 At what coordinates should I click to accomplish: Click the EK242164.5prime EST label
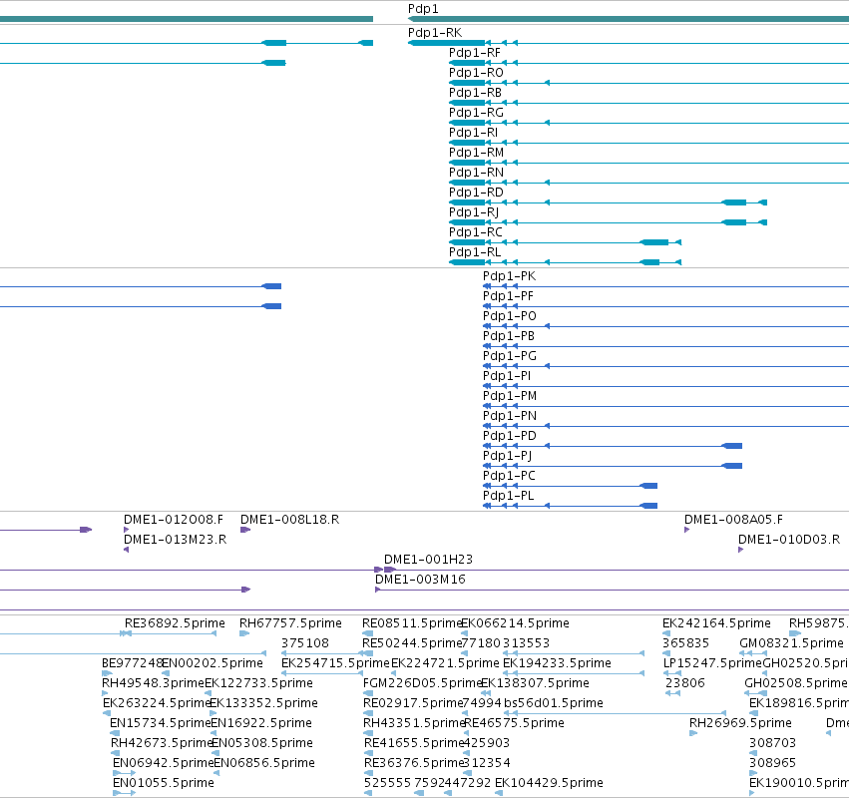[x=716, y=623]
